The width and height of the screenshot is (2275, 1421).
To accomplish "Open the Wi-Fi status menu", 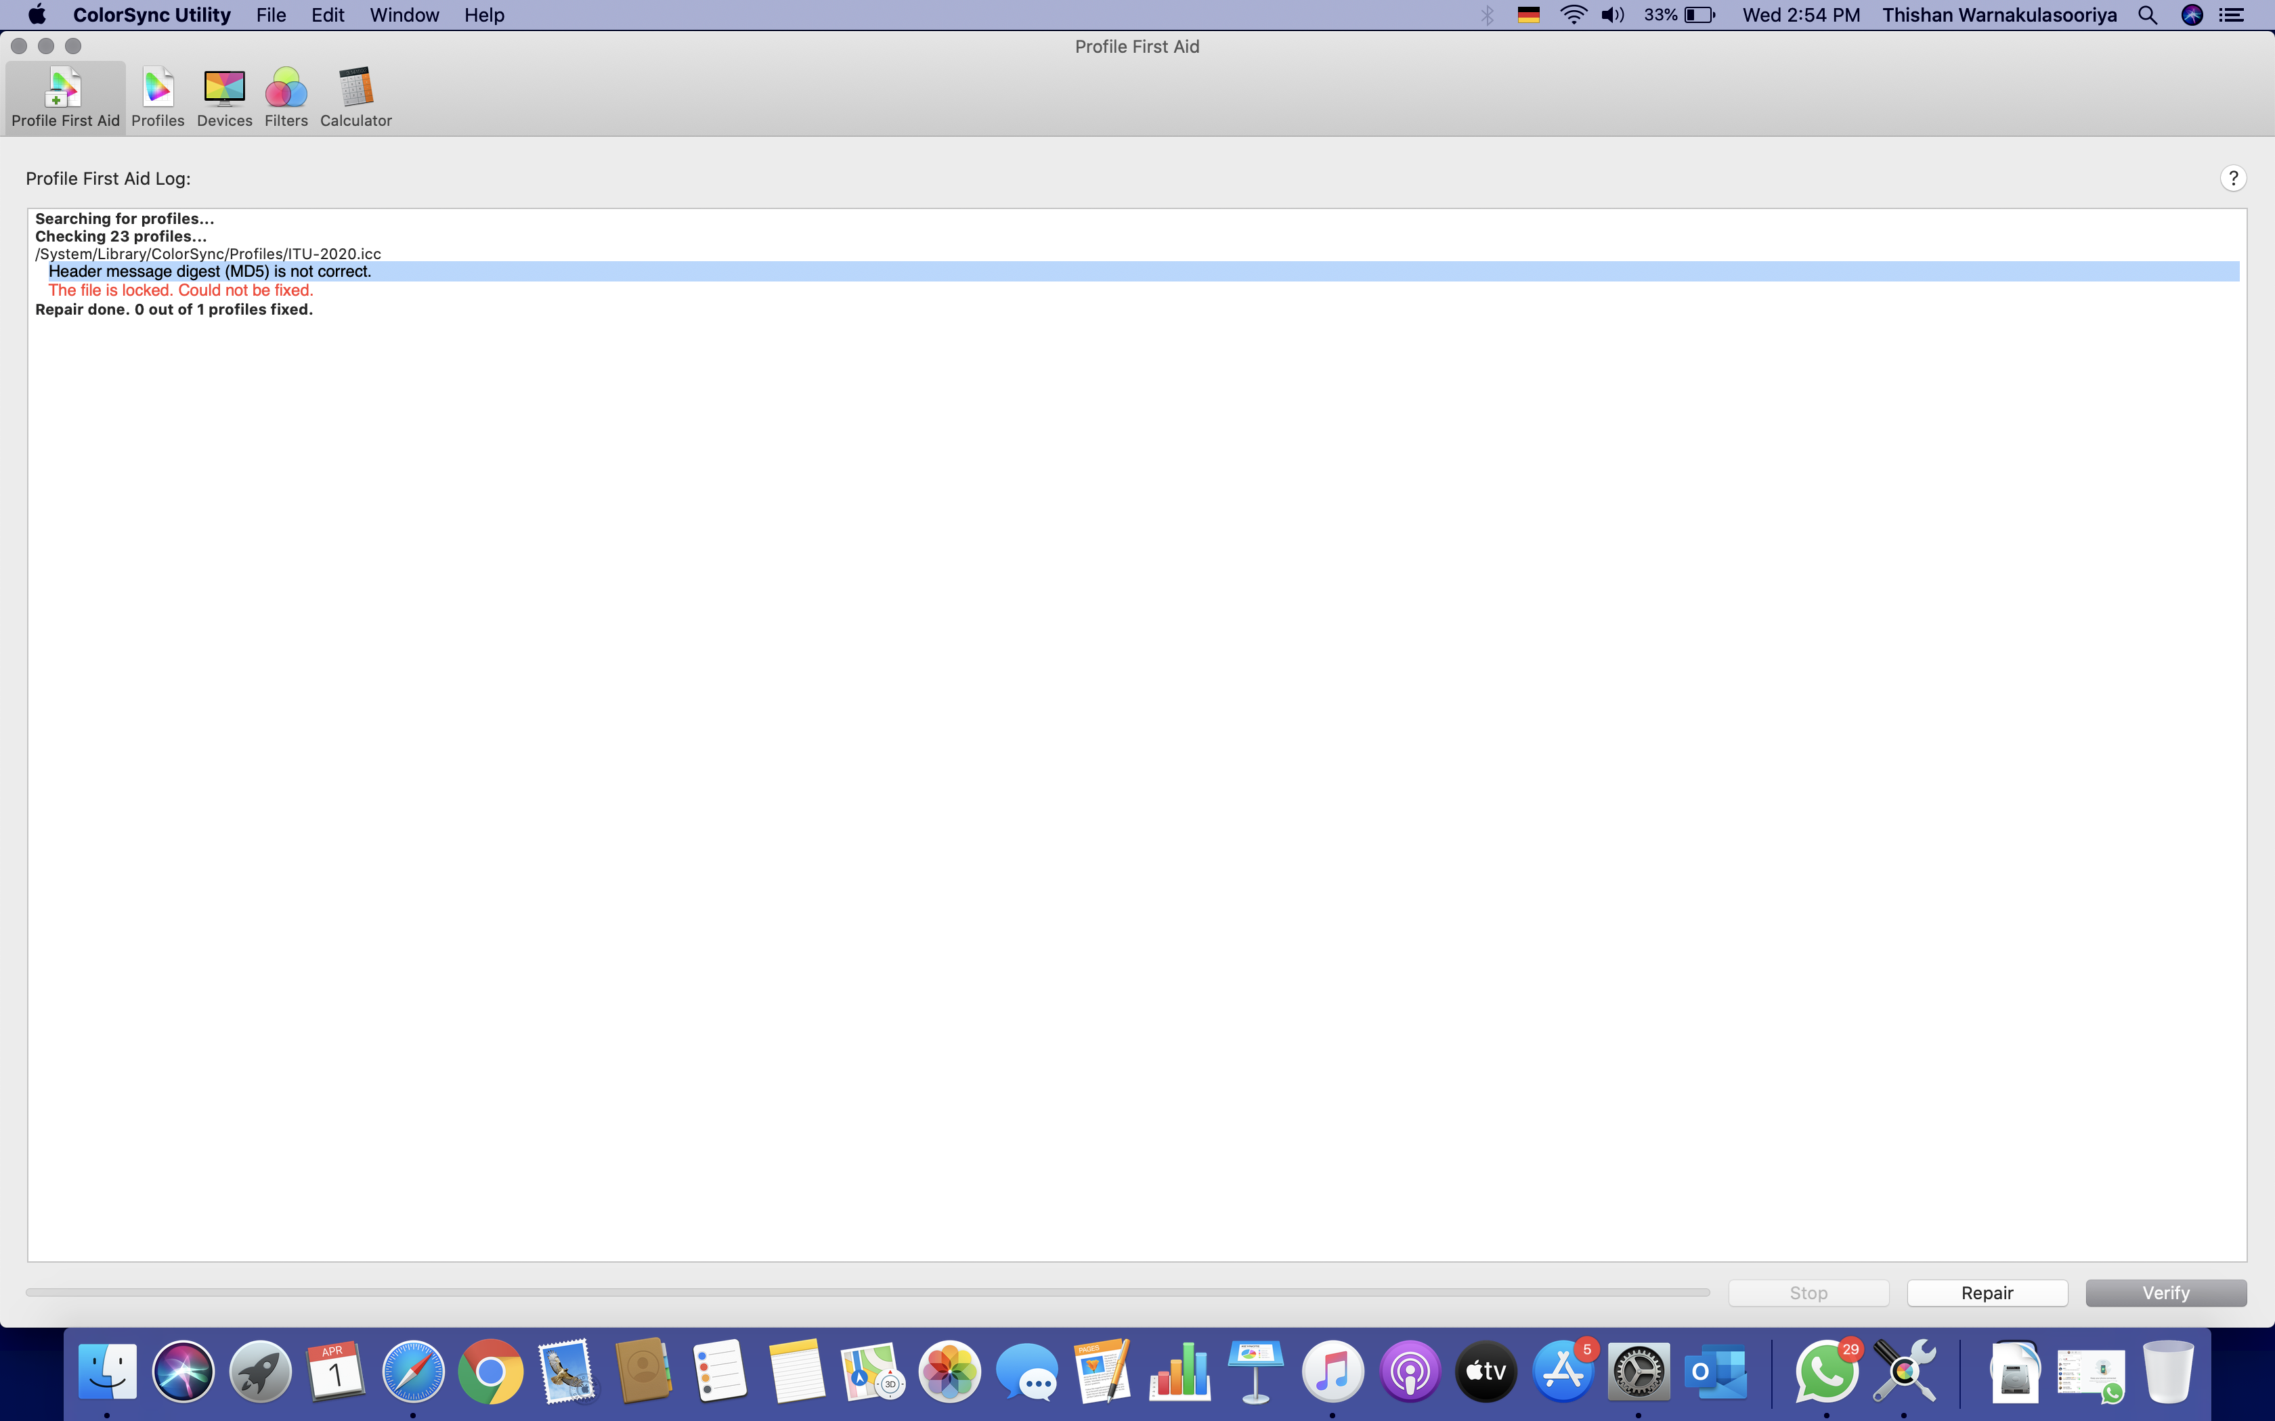I will tap(1573, 15).
